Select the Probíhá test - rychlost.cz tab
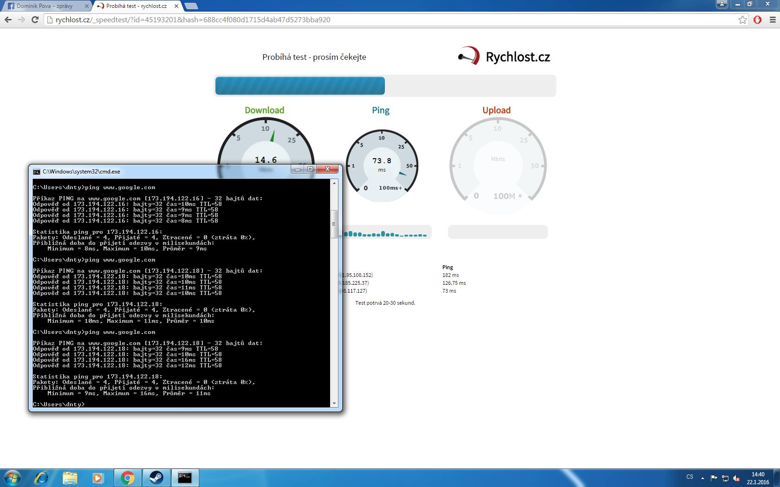The height and width of the screenshot is (487, 780). coord(137,6)
